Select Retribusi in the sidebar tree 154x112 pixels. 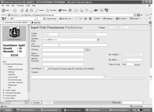(11, 72)
